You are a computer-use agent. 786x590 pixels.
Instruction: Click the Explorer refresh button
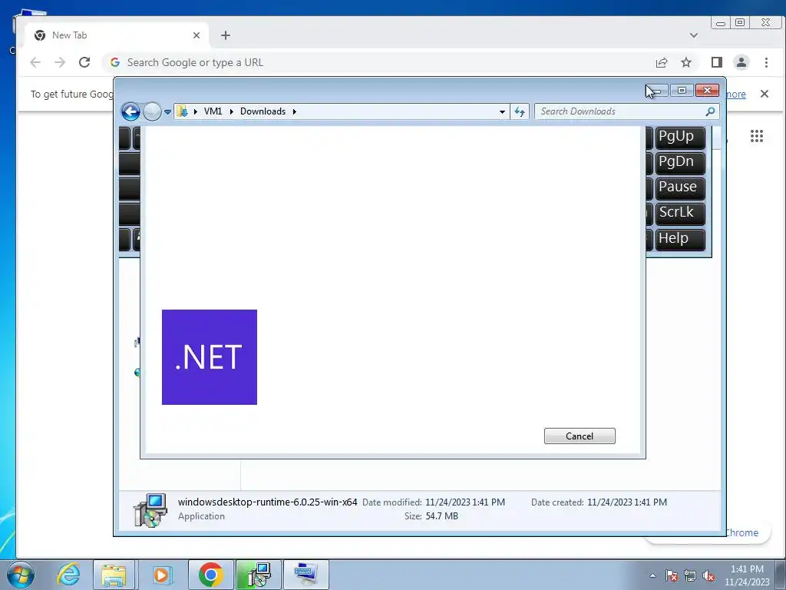(x=520, y=112)
